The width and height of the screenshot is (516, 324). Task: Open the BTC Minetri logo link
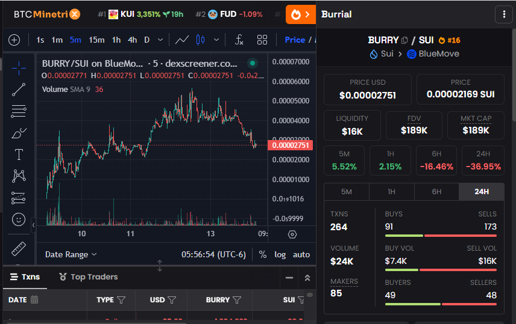tap(47, 14)
